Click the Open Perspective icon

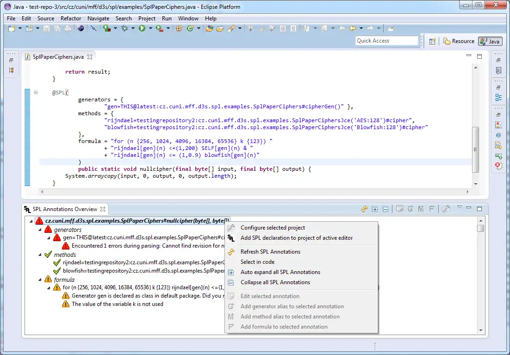coord(432,41)
